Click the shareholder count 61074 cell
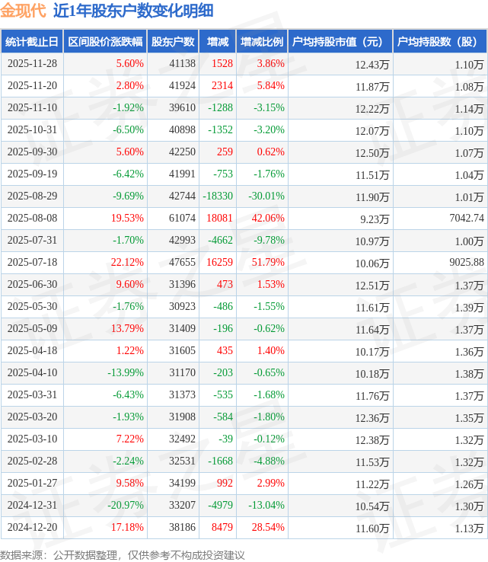 (x=181, y=219)
